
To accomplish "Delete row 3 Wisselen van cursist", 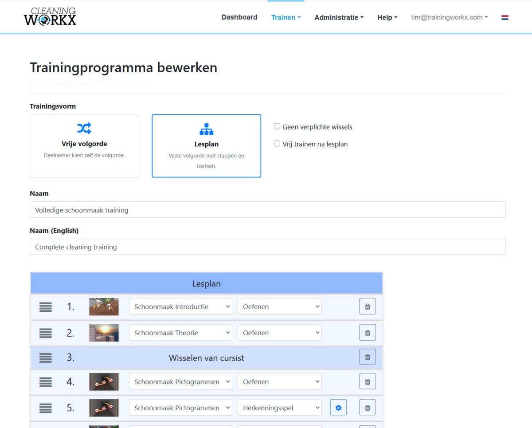I will point(367,357).
